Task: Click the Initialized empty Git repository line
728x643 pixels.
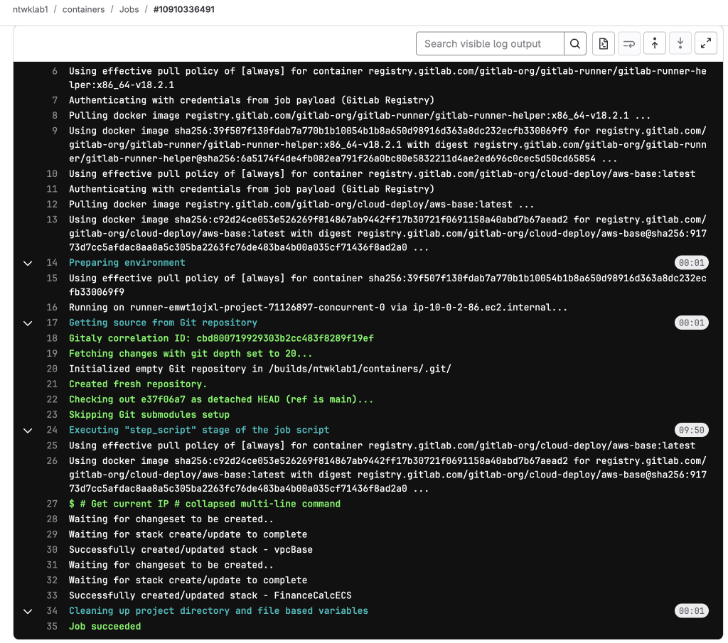Action: [260, 369]
